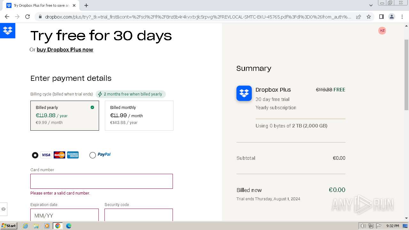
Task: Go back with browser back arrow
Action: [7, 17]
